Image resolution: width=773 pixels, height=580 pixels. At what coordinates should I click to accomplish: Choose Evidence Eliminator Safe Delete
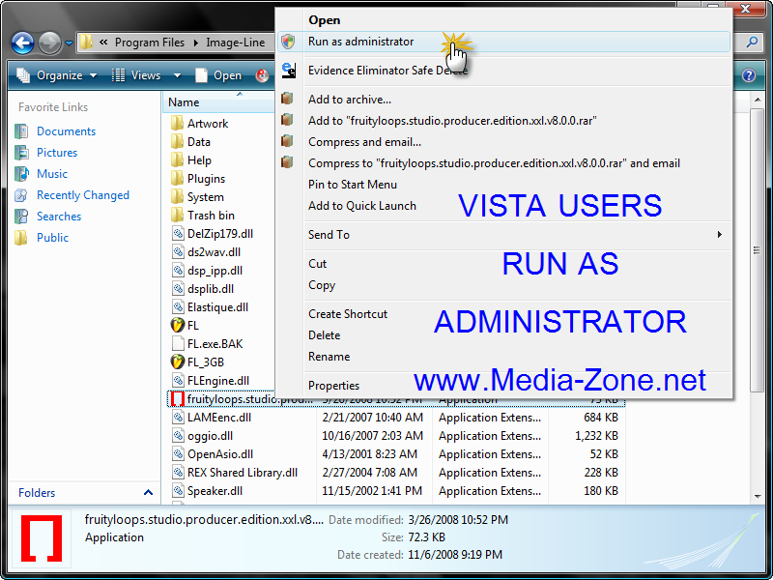(x=503, y=71)
